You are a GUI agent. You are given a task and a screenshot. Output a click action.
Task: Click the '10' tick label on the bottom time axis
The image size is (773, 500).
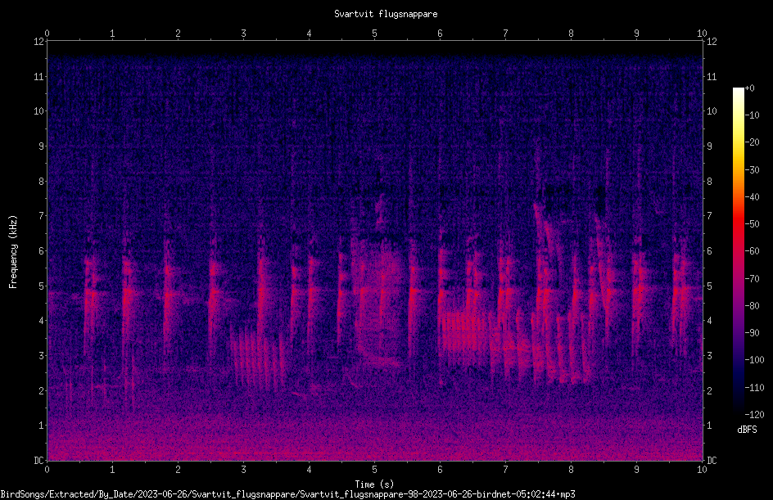702,470
